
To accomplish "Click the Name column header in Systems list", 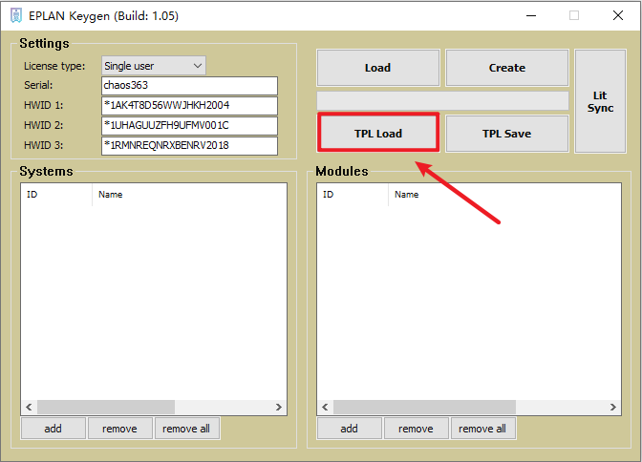I will (189, 195).
